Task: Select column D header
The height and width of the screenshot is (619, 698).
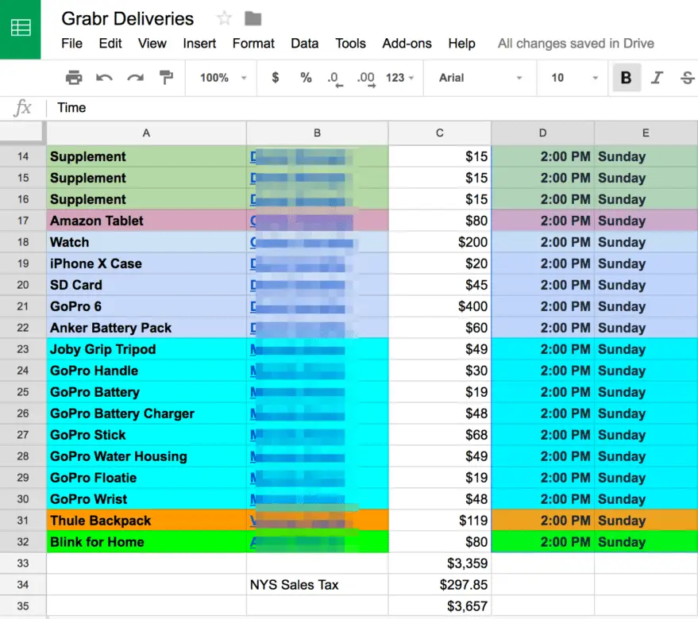Action: tap(542, 133)
